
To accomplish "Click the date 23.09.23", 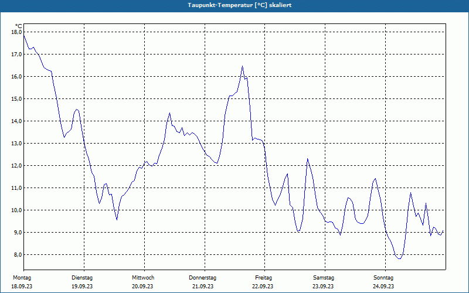I will (323, 287).
